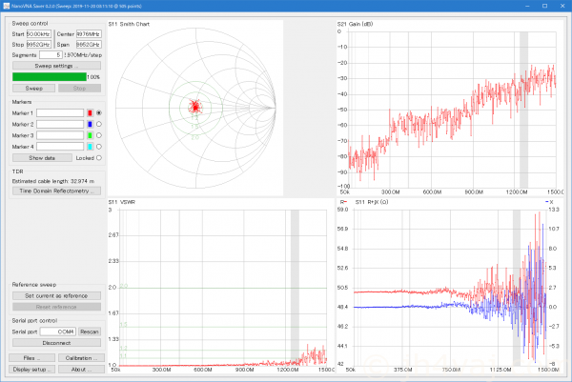Screen dimensions: 572x382
Task: Select the Marker 1 radio button
Action: point(99,113)
